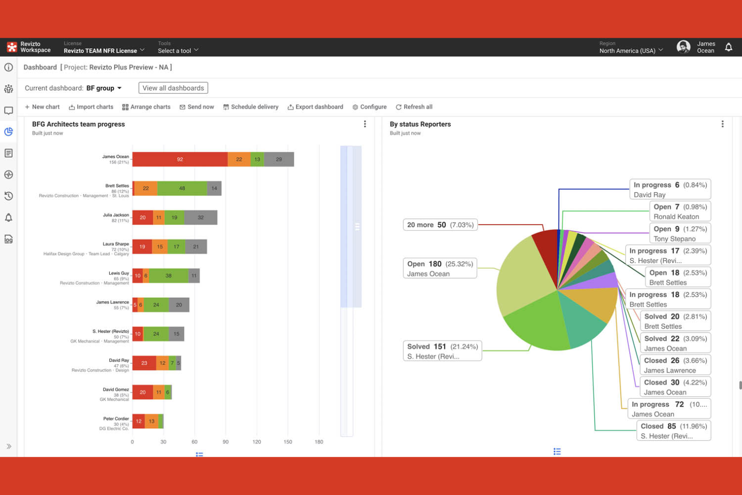Open the log file sidebar icon
This screenshot has height=495, width=742.
click(x=9, y=239)
